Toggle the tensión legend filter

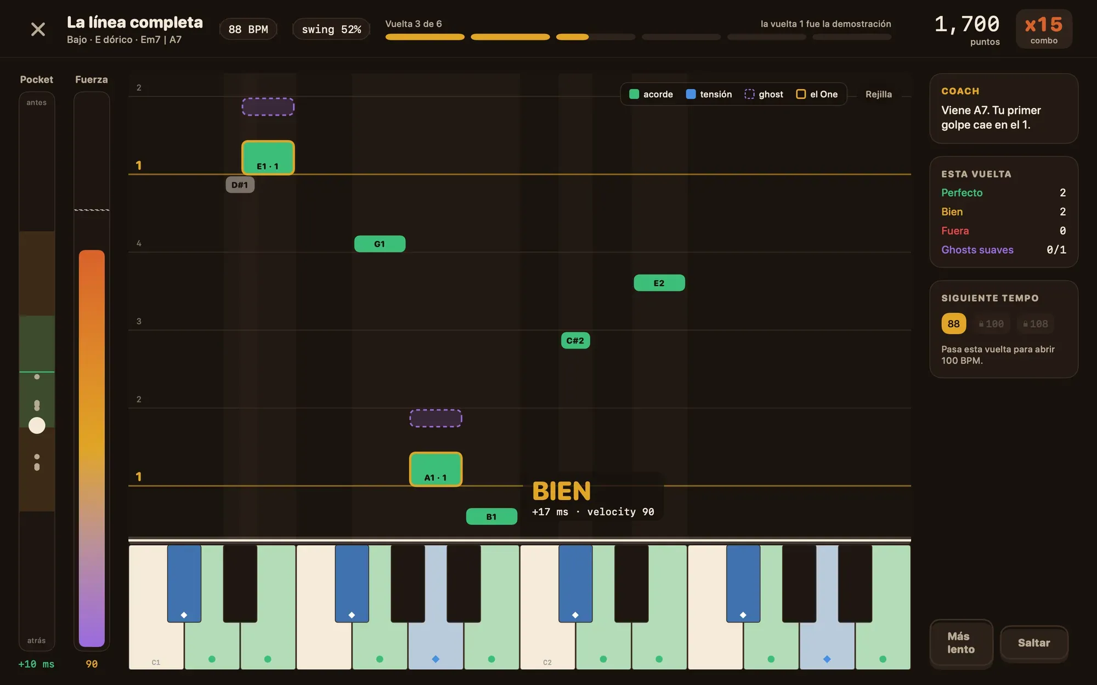tap(709, 94)
